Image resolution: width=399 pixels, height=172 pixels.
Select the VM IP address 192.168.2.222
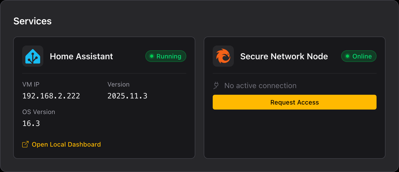(x=51, y=96)
